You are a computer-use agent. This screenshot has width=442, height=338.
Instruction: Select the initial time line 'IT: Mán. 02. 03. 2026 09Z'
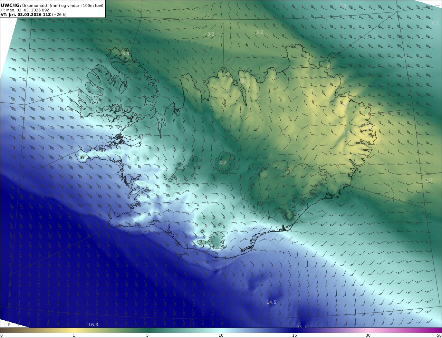(x=25, y=10)
